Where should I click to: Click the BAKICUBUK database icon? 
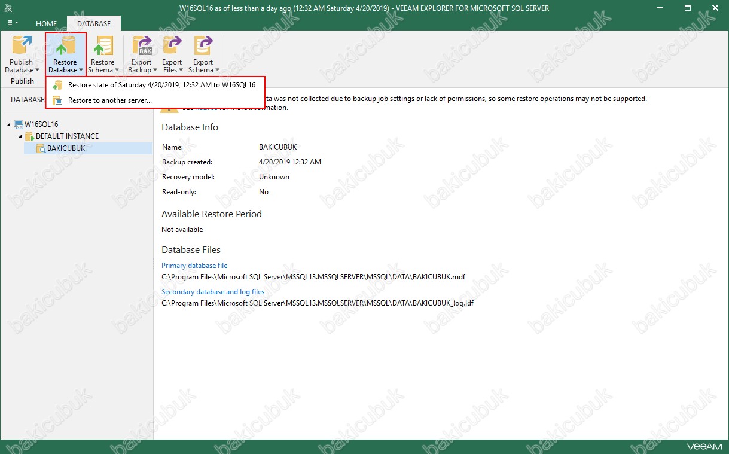click(41, 148)
